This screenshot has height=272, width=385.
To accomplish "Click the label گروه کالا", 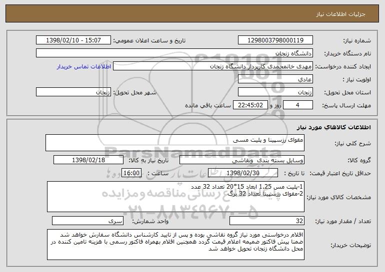I will 359,161.
